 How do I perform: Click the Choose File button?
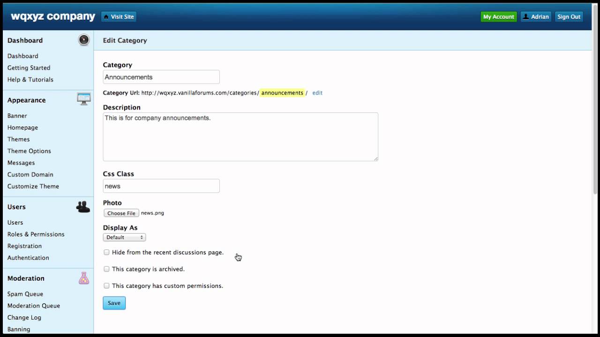pos(121,213)
